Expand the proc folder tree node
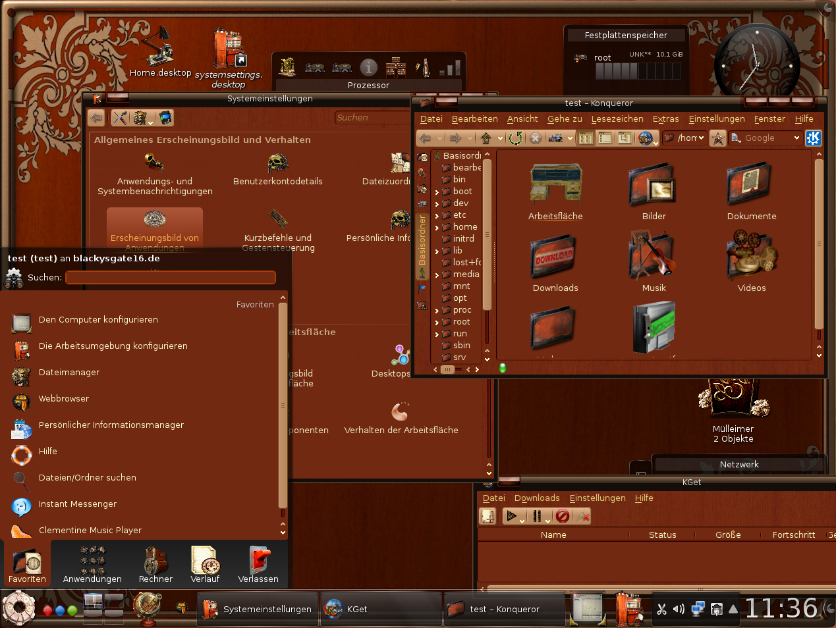The image size is (836, 628). coord(437,311)
